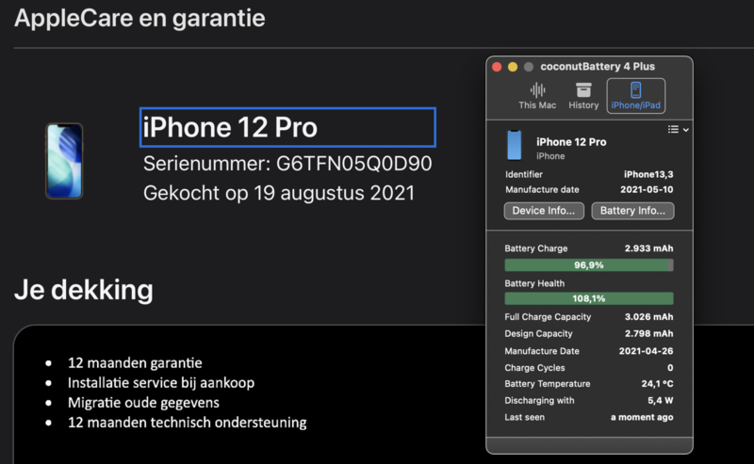
Task: Click the blue iPhone icon in coconutBattery
Action: [515, 146]
